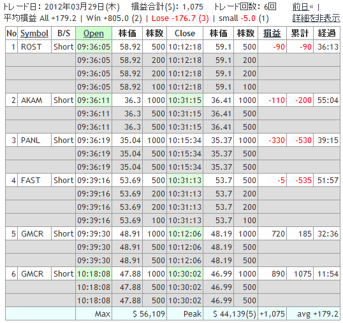Screen dimensions: 343x323
Task: Select the PANL symbol cell
Action: 34,141
